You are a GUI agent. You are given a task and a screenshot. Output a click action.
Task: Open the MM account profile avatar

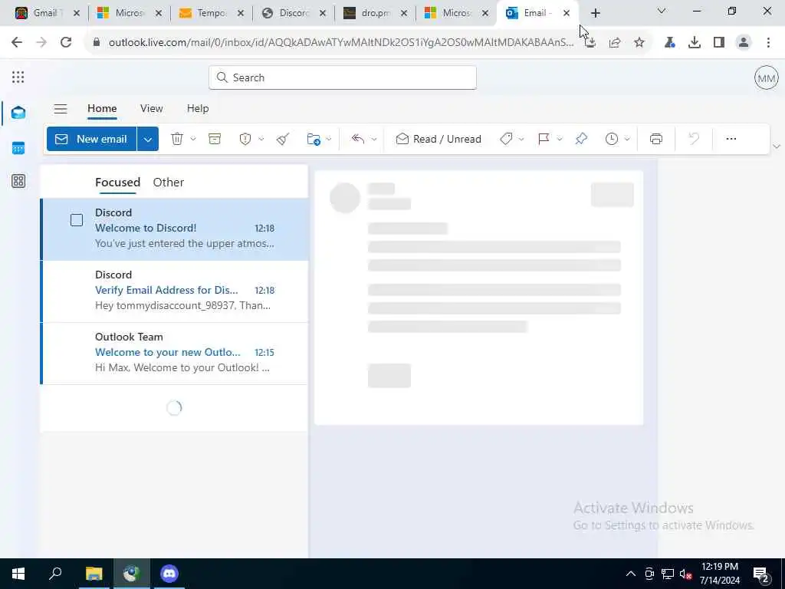coord(766,77)
